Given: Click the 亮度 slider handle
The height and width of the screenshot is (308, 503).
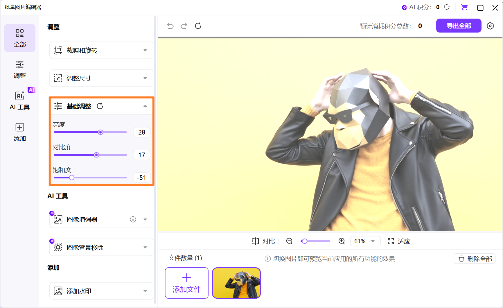Looking at the screenshot, I should pyautogui.click(x=100, y=132).
